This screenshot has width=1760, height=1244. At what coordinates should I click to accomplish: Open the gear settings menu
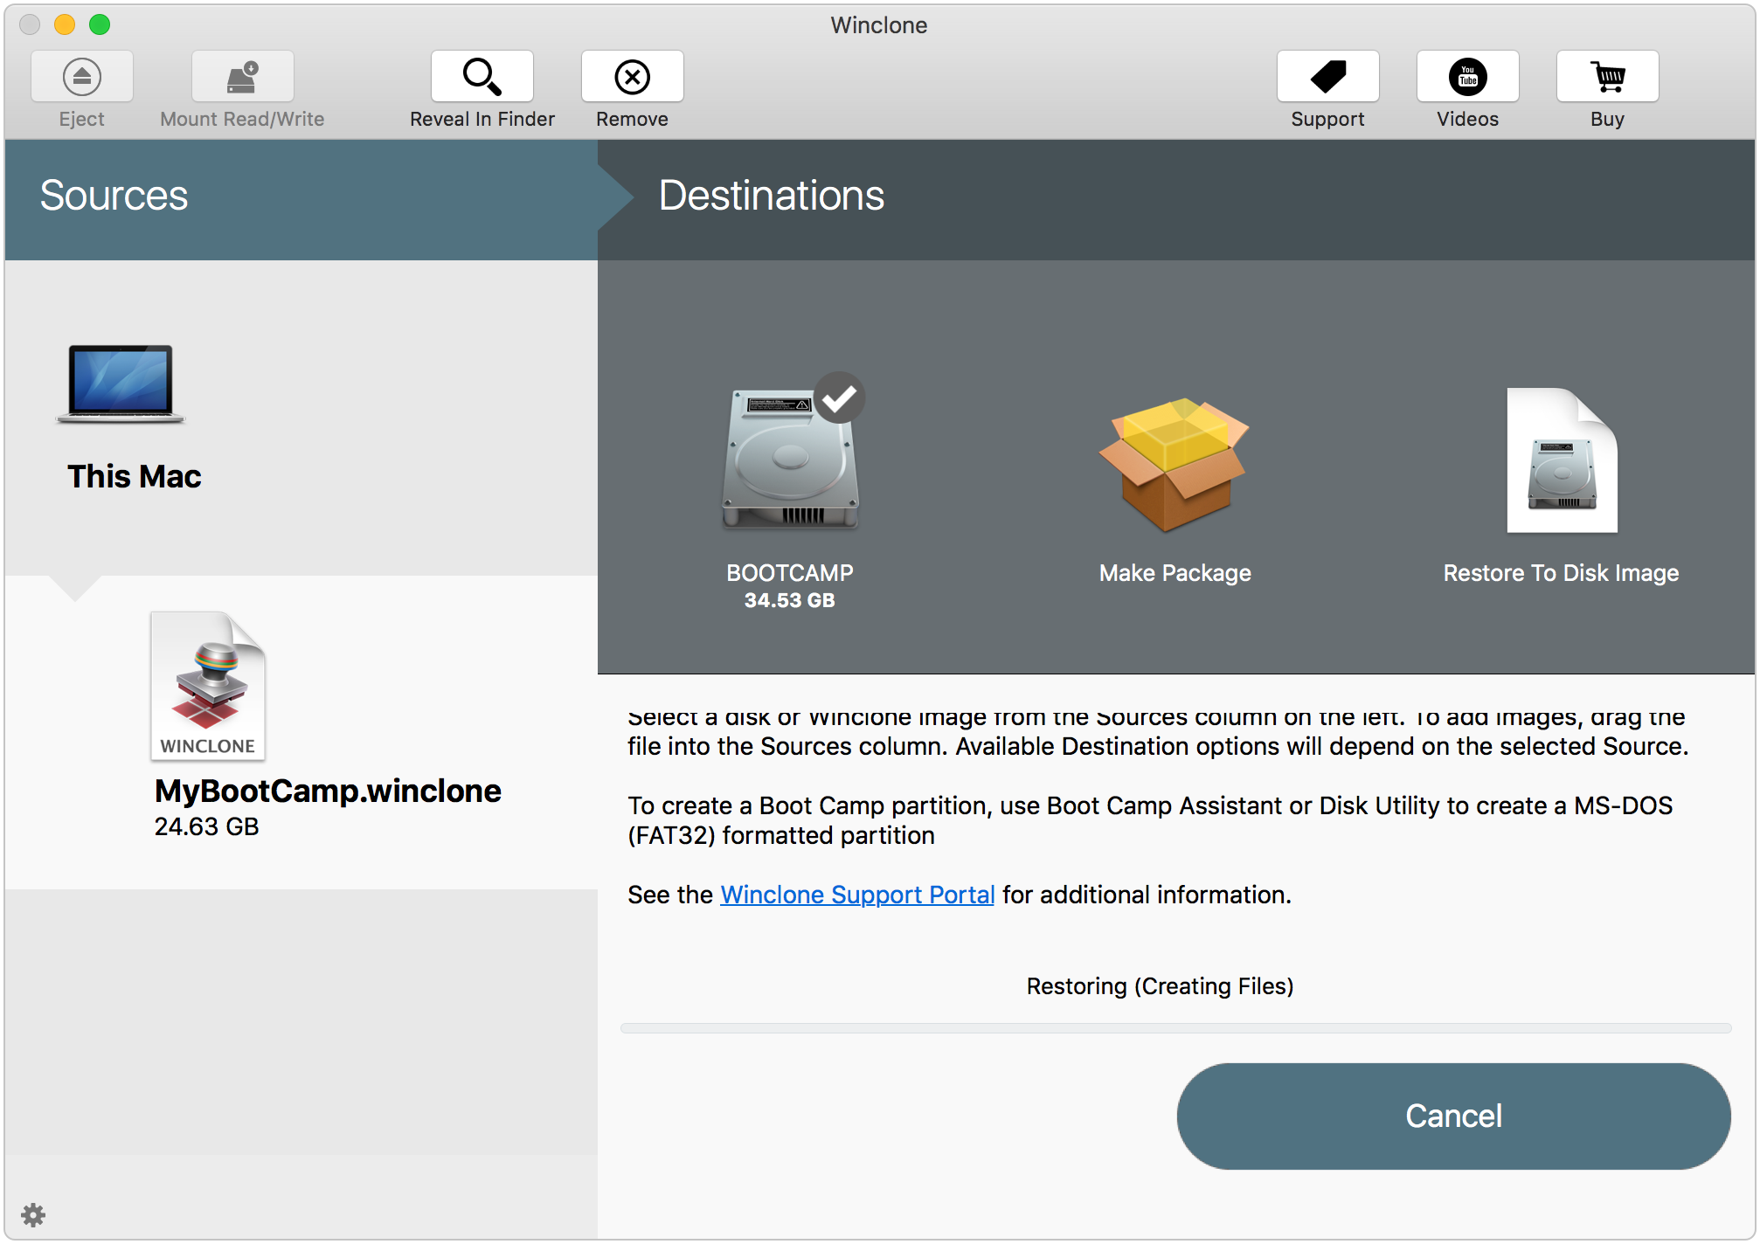pos(33,1214)
